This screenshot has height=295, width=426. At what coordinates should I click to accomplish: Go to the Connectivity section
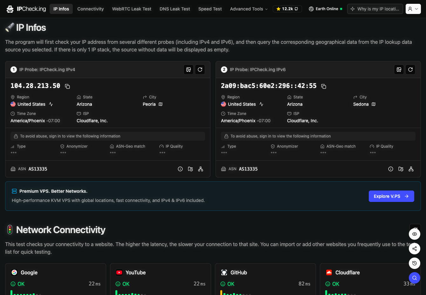coord(91,9)
